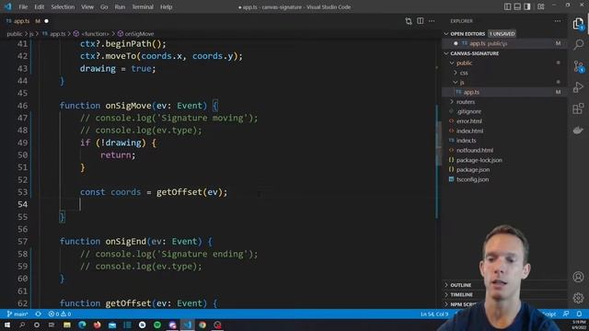The height and width of the screenshot is (331, 589).
Task: Open the Run and Debug view
Action: click(578, 87)
